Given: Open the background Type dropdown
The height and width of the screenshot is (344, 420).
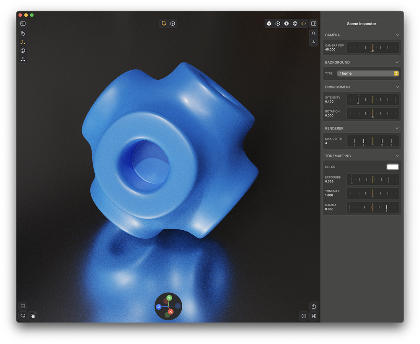Looking at the screenshot, I should [x=368, y=74].
